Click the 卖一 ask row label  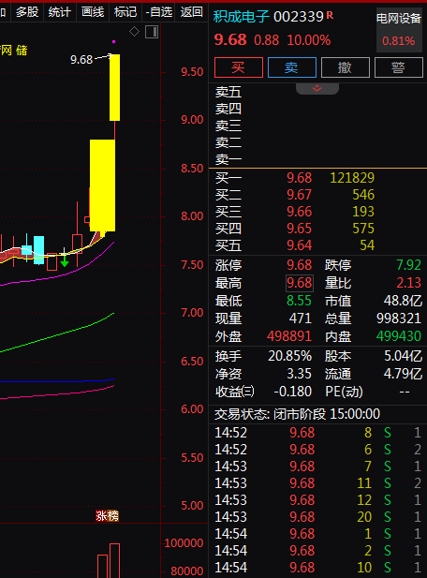tap(228, 159)
